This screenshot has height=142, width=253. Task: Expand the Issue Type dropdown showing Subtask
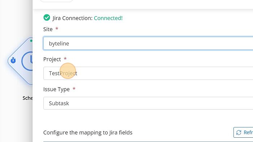coord(148,103)
